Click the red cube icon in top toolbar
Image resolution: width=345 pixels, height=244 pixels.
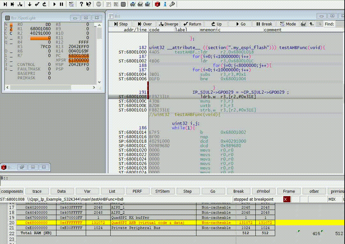(x=157, y=4)
